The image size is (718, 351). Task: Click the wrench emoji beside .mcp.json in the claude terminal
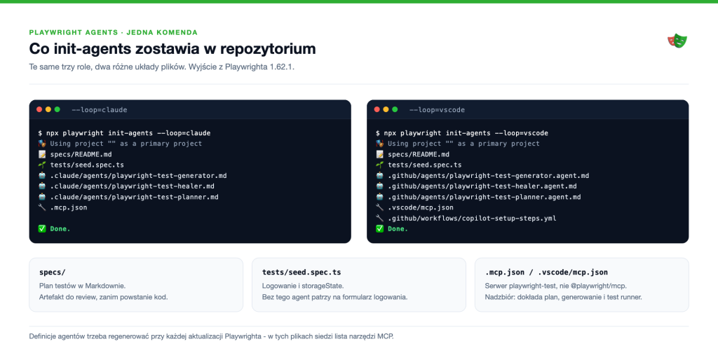(42, 208)
